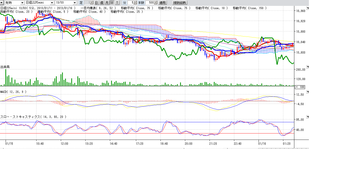This screenshot has width=349, height=196.
Task: Open the 先物 product type dropdown
Action: click(x=22, y=3)
